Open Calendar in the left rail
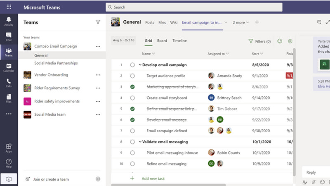 (x=9, y=68)
